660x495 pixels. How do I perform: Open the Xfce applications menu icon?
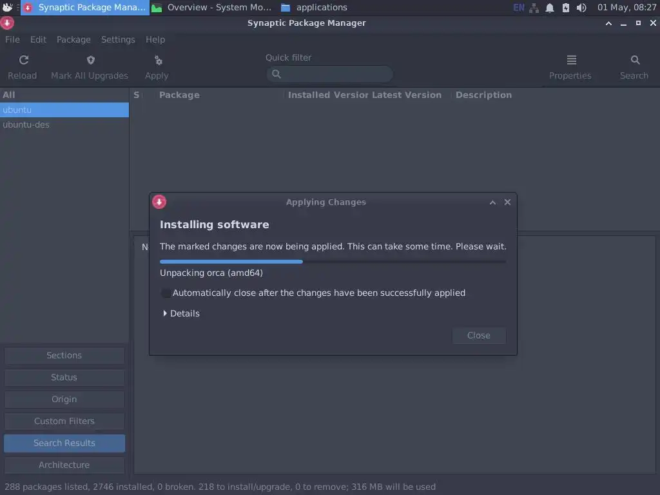(8, 7)
